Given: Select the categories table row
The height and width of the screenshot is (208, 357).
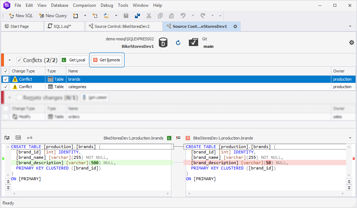Looking at the screenshot, I should click(x=178, y=87).
